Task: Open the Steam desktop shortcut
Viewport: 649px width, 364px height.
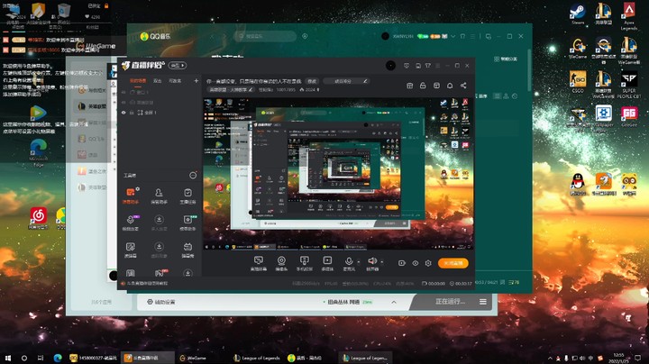Action: coord(578,14)
